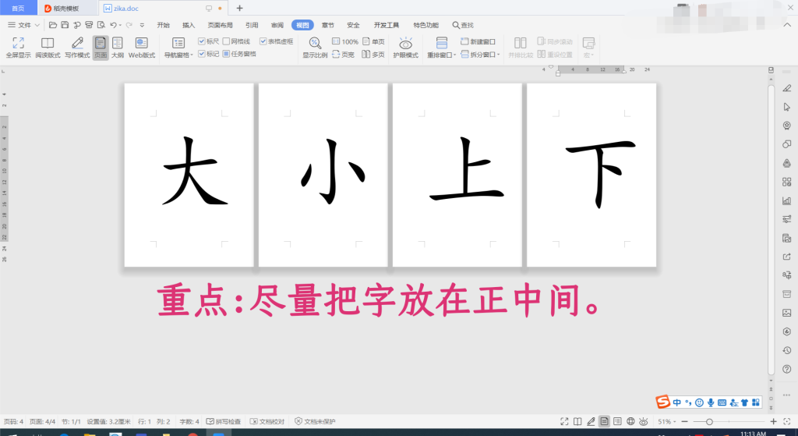Image resolution: width=798 pixels, height=436 pixels.
Task: Click 拼写检查 in the status bar
Action: coord(224,421)
